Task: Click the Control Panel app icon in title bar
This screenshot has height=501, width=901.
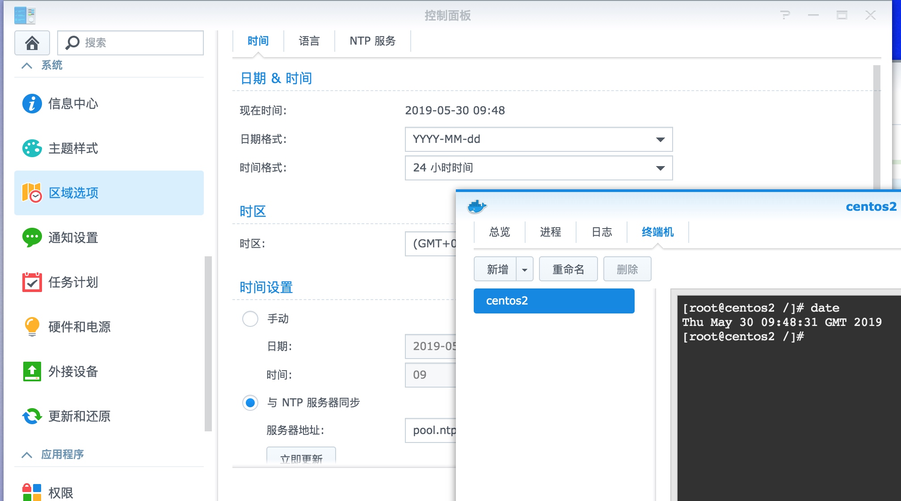Action: (25, 15)
